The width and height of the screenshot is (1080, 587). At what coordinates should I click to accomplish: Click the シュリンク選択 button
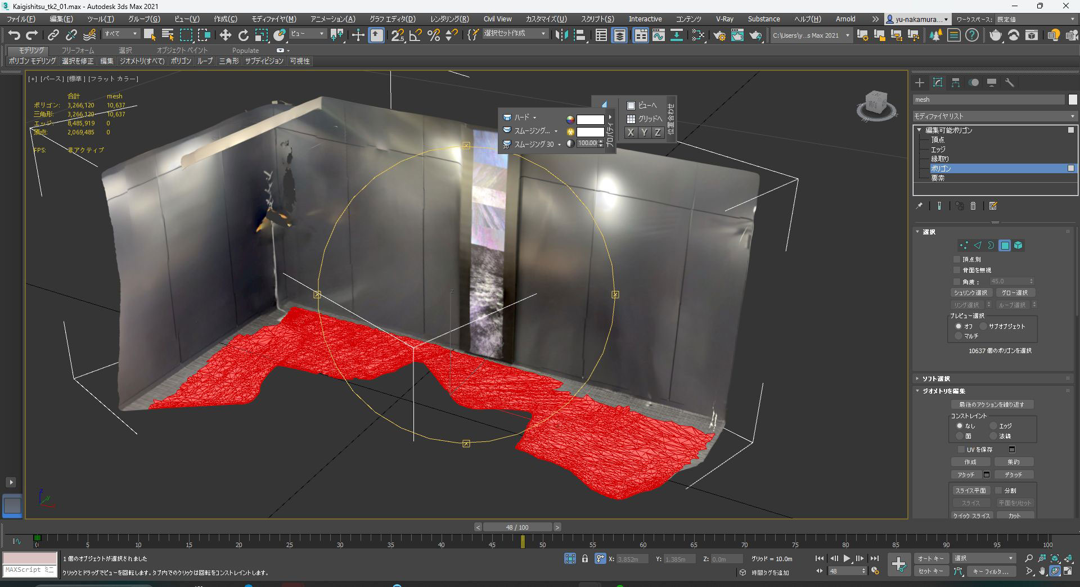point(970,292)
